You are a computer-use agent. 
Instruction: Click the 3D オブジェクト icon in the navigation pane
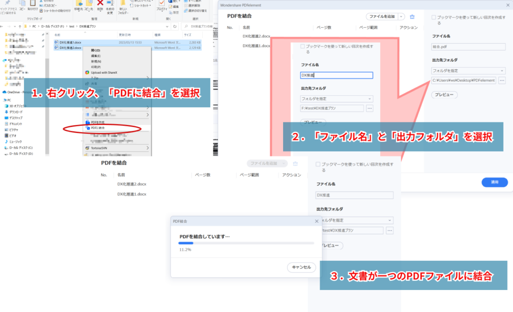click(6, 106)
